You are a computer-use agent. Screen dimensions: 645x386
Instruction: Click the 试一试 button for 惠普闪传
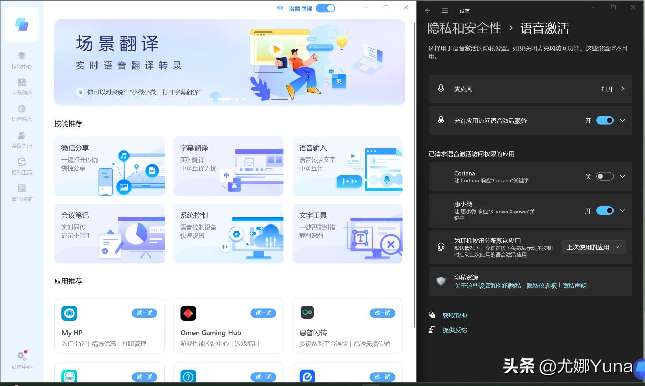(x=382, y=313)
